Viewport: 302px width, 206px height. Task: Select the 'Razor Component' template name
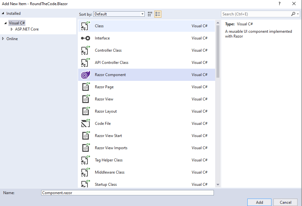click(x=110, y=75)
